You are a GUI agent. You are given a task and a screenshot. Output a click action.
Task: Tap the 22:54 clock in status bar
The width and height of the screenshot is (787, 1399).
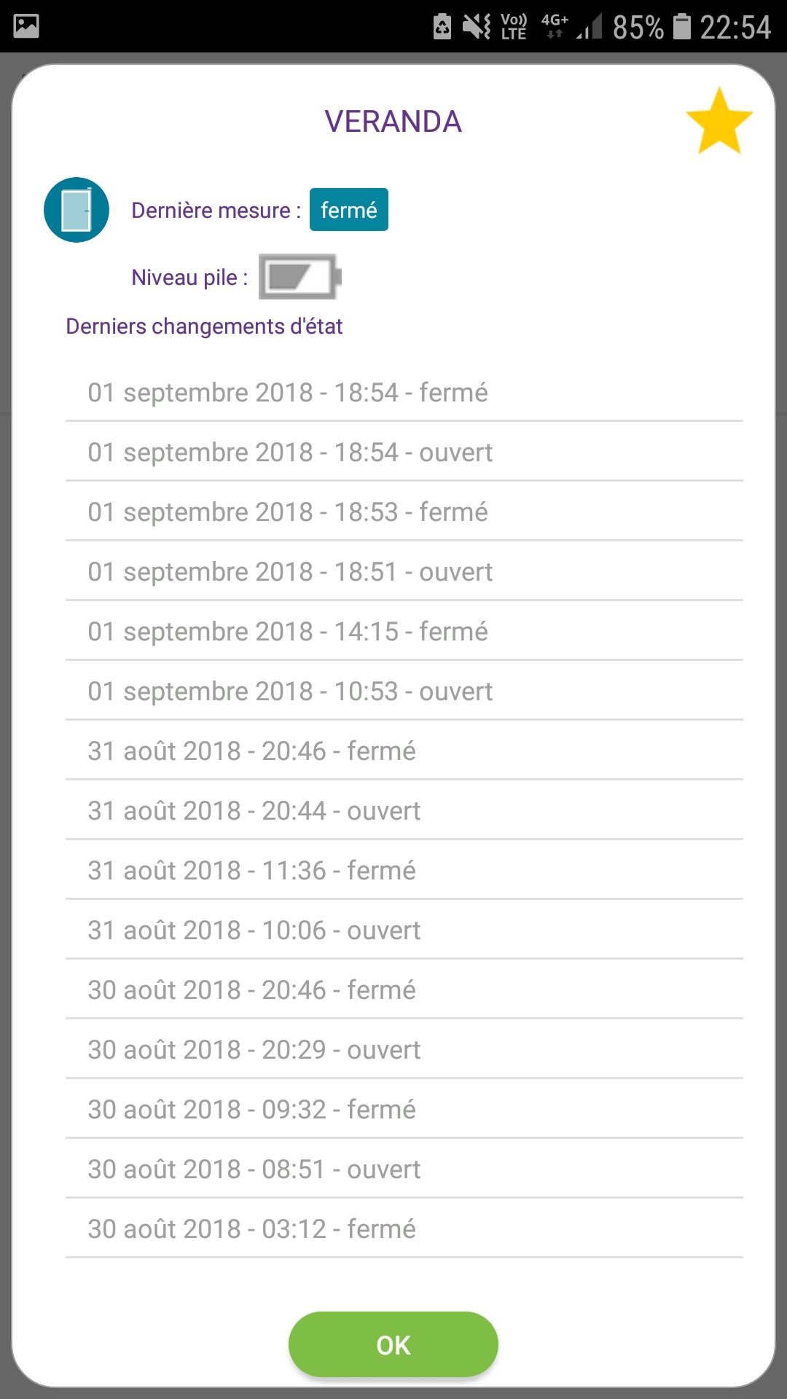(735, 27)
